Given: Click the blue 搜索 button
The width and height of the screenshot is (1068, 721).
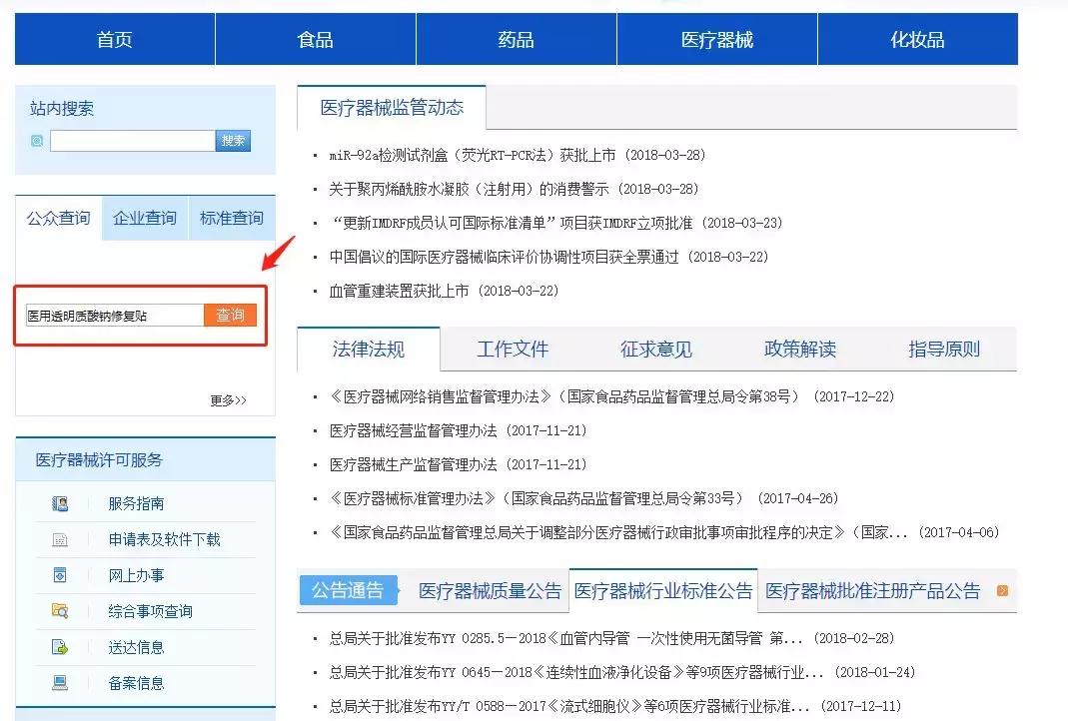Looking at the screenshot, I should [233, 140].
